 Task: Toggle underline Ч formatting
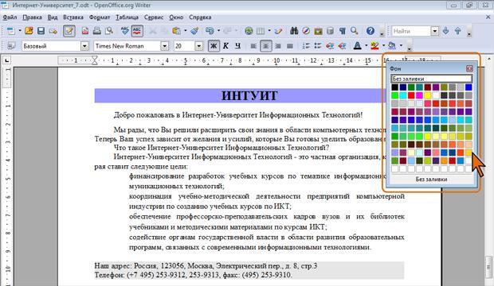point(238,46)
